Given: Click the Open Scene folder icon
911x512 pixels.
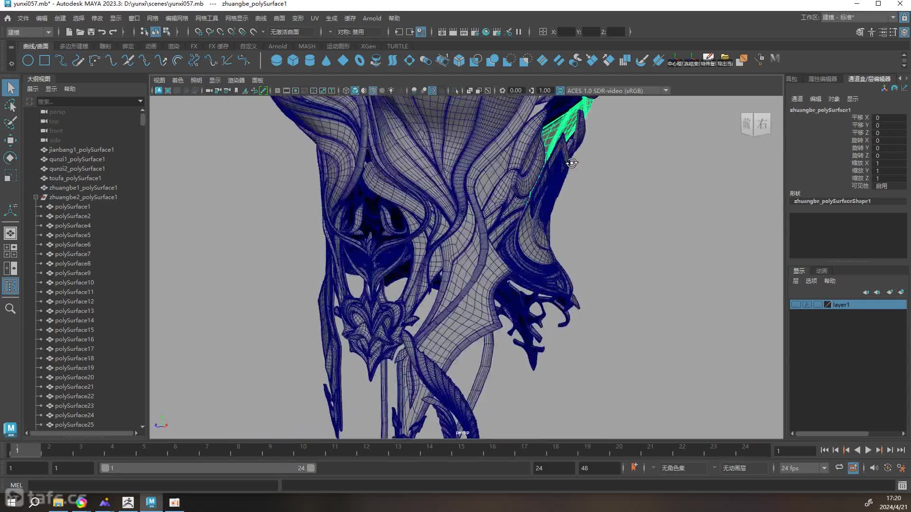Looking at the screenshot, I should coord(80,32).
